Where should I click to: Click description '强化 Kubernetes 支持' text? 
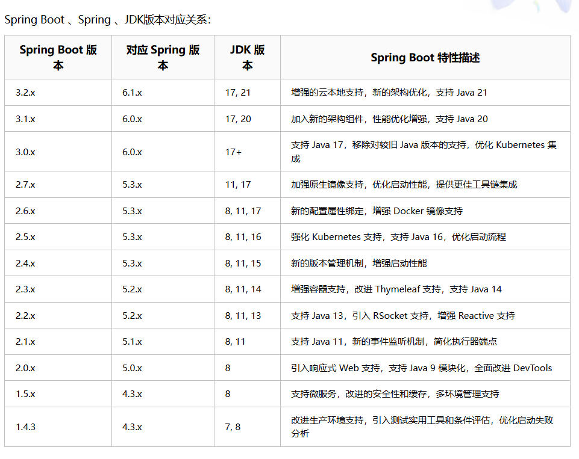click(x=398, y=236)
